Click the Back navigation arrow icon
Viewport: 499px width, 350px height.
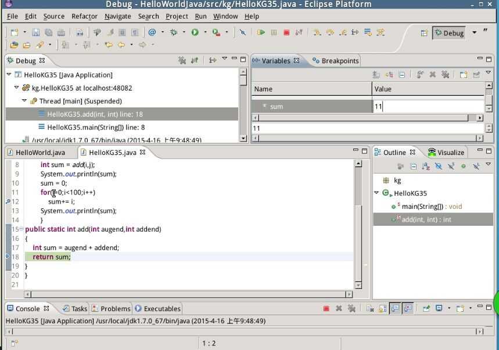click(x=121, y=45)
